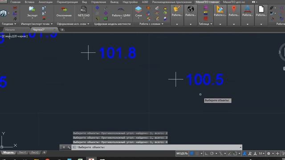Expand the Таблица panel dropdown

211,24
